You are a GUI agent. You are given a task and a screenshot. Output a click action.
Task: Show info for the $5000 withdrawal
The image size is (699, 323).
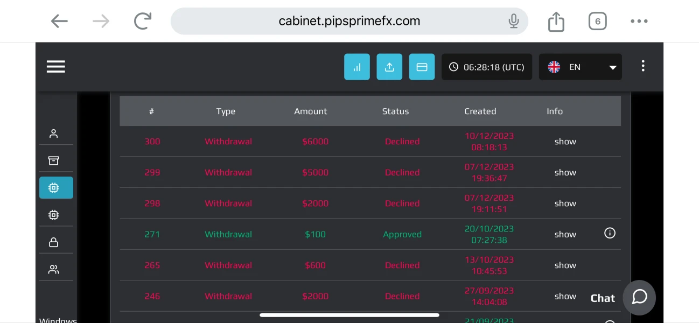[565, 172]
